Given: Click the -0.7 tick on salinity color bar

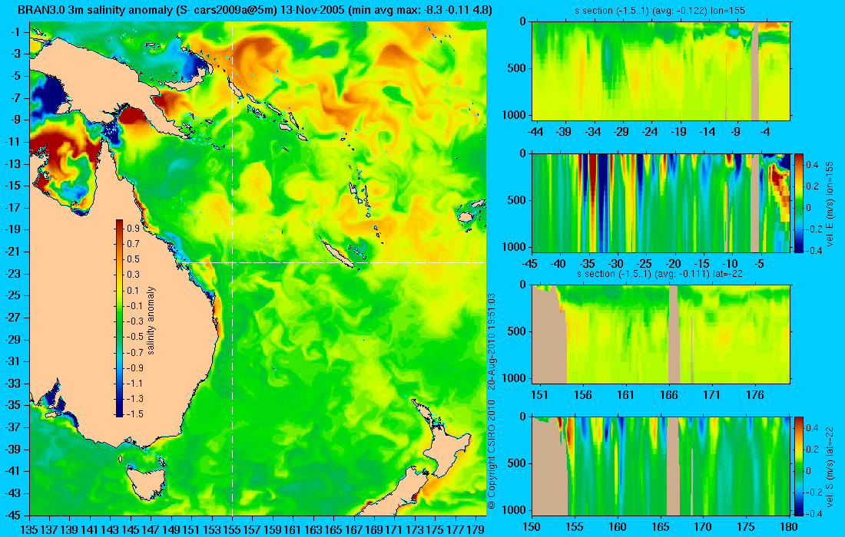Looking at the screenshot, I should coord(134,352).
